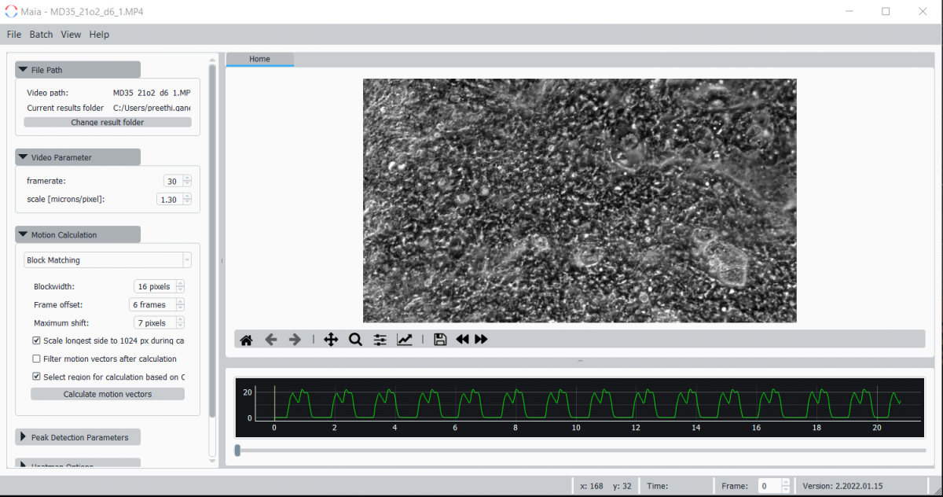
Task: Go back to the previous view
Action: click(271, 340)
